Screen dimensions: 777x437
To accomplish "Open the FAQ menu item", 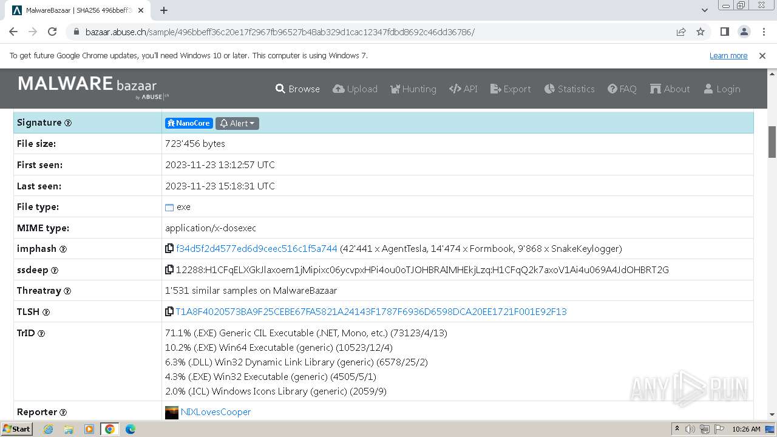I will point(622,89).
